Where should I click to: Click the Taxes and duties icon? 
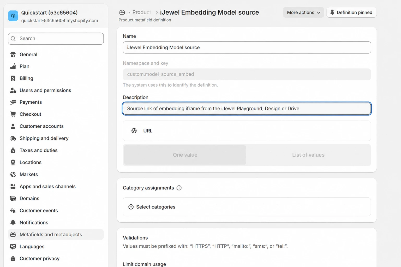[x=13, y=150]
